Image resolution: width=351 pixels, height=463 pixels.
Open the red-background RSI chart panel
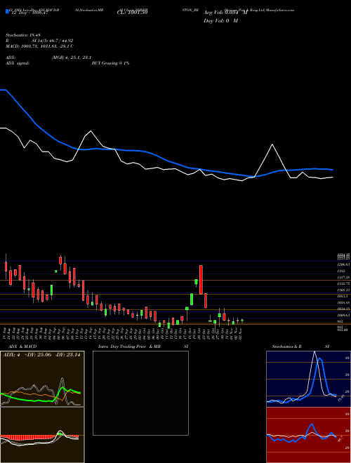coord(308,435)
